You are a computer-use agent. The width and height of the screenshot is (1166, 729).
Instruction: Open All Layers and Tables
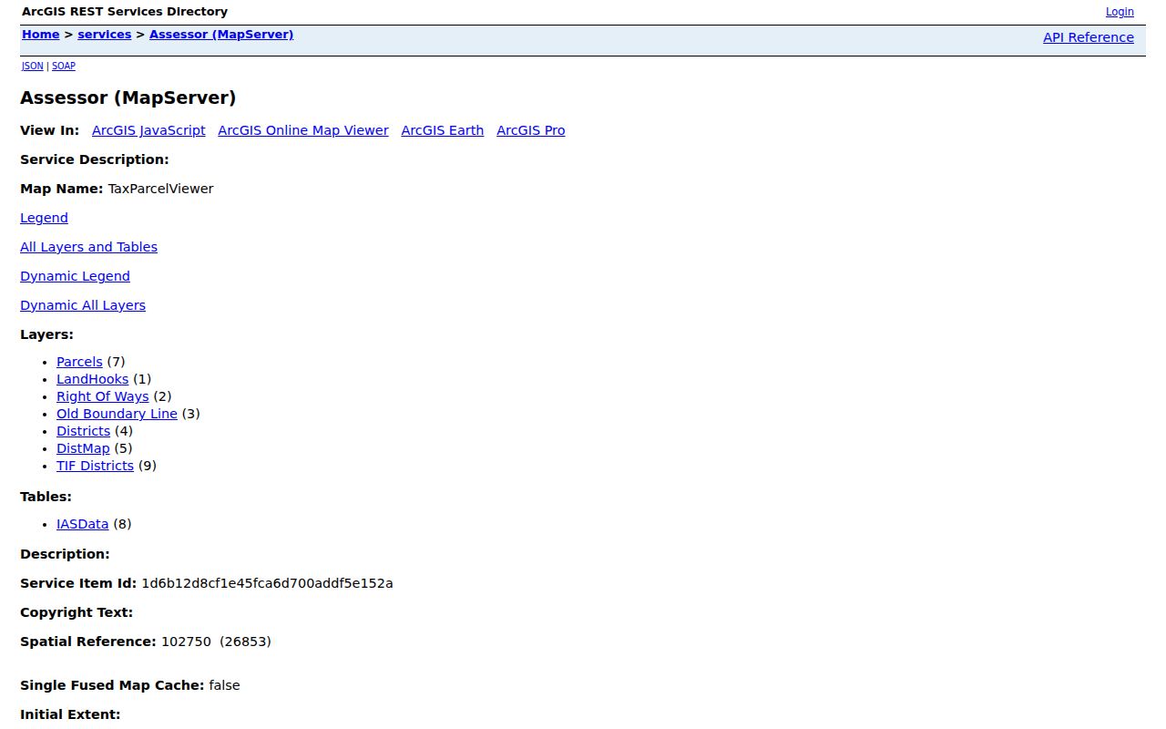pyautogui.click(x=88, y=247)
